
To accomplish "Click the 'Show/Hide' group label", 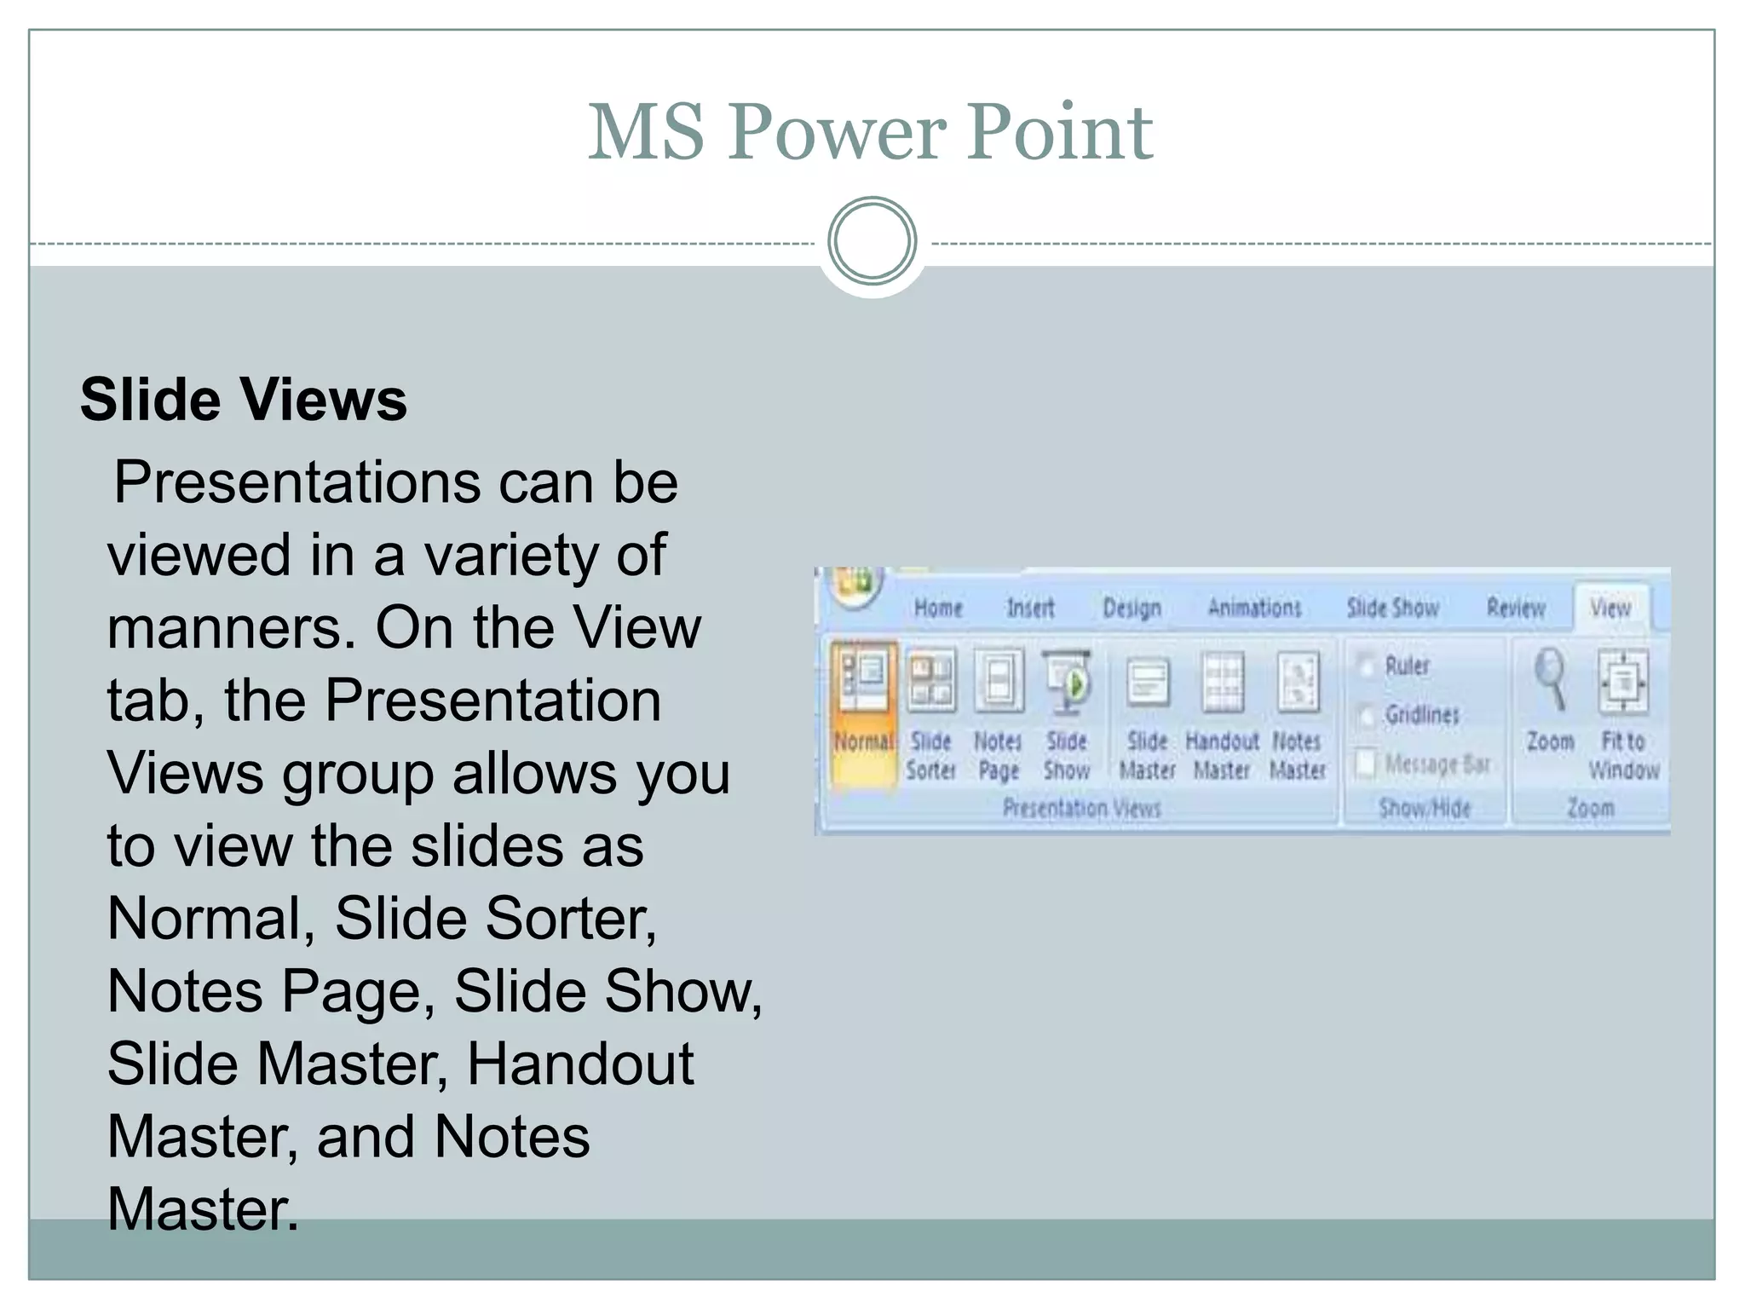I will pos(1425,808).
